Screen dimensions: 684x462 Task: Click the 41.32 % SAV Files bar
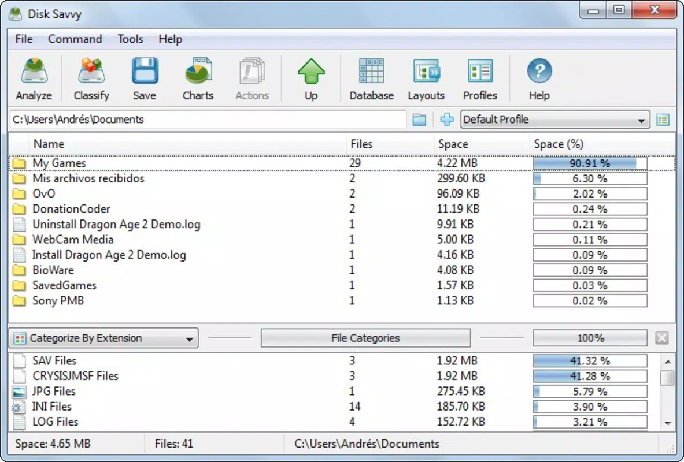590,361
